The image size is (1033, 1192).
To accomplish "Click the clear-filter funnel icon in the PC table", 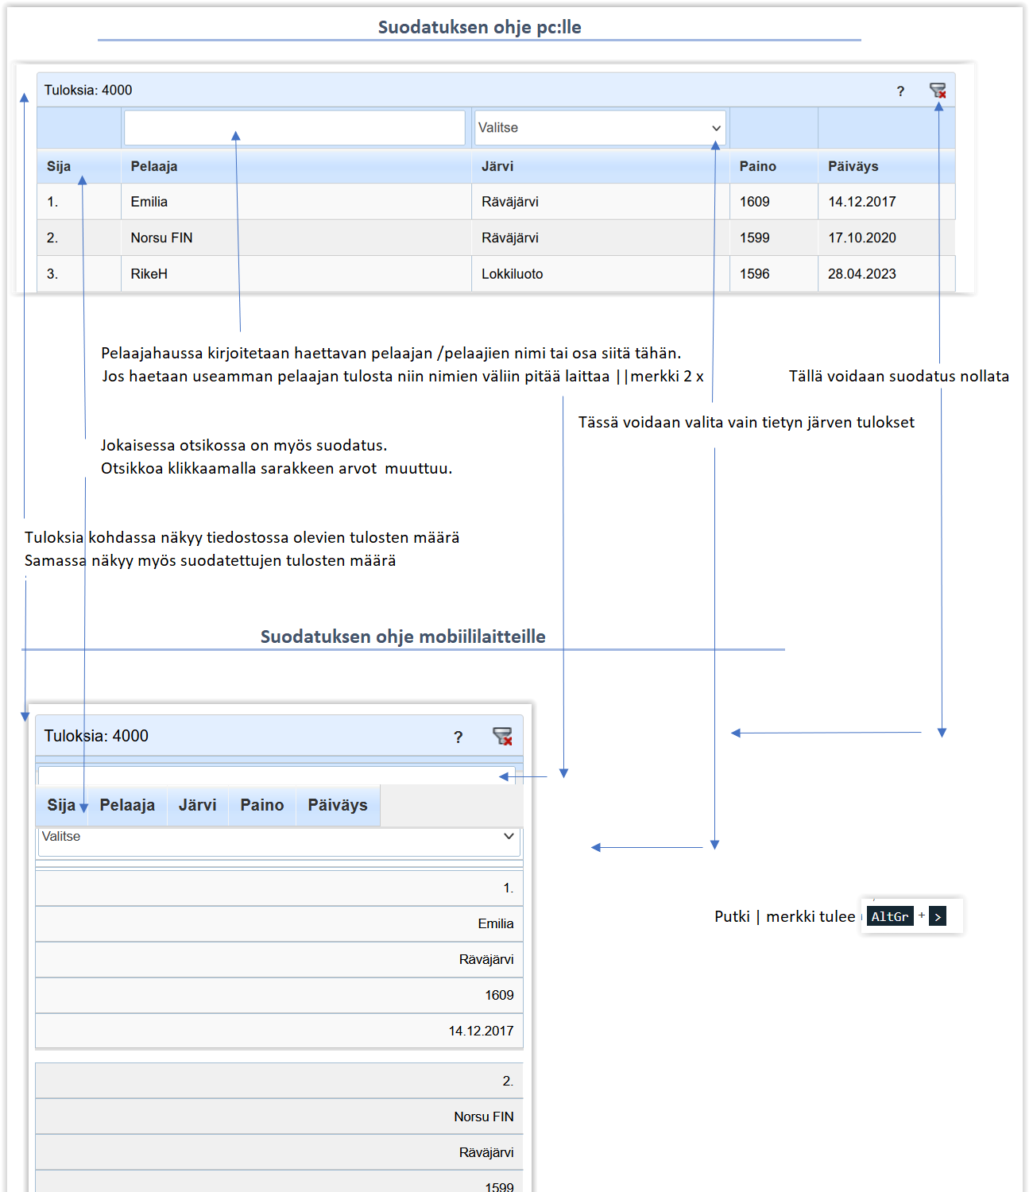I will [938, 91].
